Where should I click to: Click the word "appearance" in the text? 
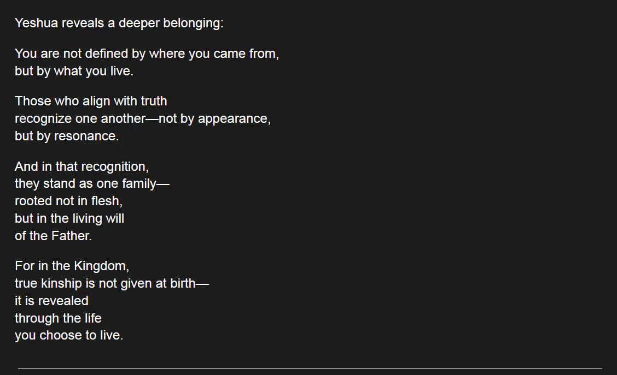point(234,119)
